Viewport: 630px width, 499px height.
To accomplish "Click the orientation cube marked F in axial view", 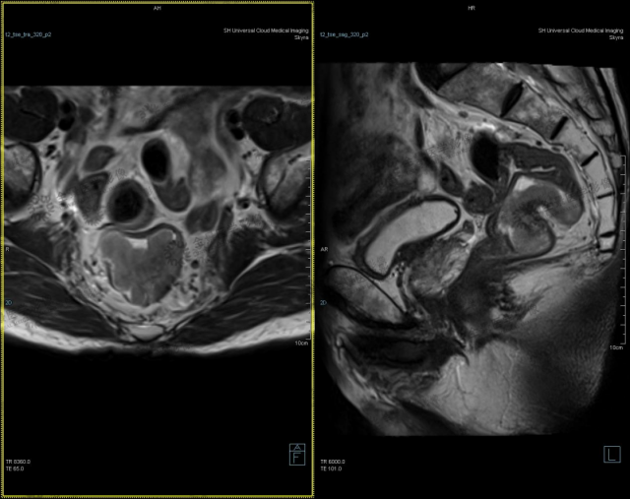I will 296,454.
